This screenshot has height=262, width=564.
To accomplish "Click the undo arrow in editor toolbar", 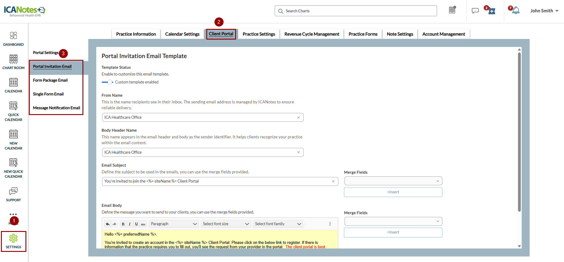I will click(108, 224).
